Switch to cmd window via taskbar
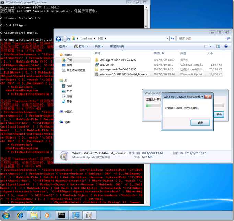Screen dimensions: 234x221 [61, 216]
